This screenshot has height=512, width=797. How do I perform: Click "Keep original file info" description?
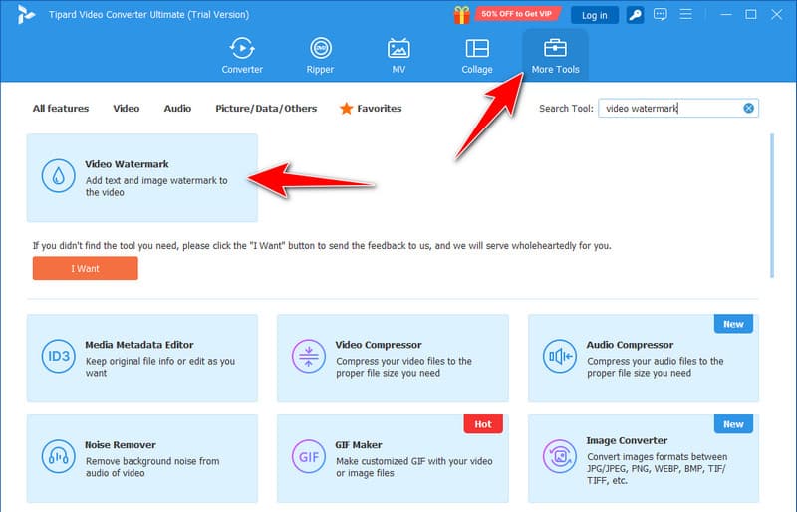click(x=160, y=367)
